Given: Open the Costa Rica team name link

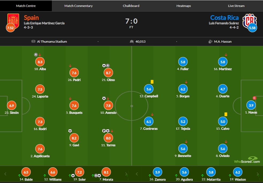Looking at the screenshot, I should [x=225, y=18].
